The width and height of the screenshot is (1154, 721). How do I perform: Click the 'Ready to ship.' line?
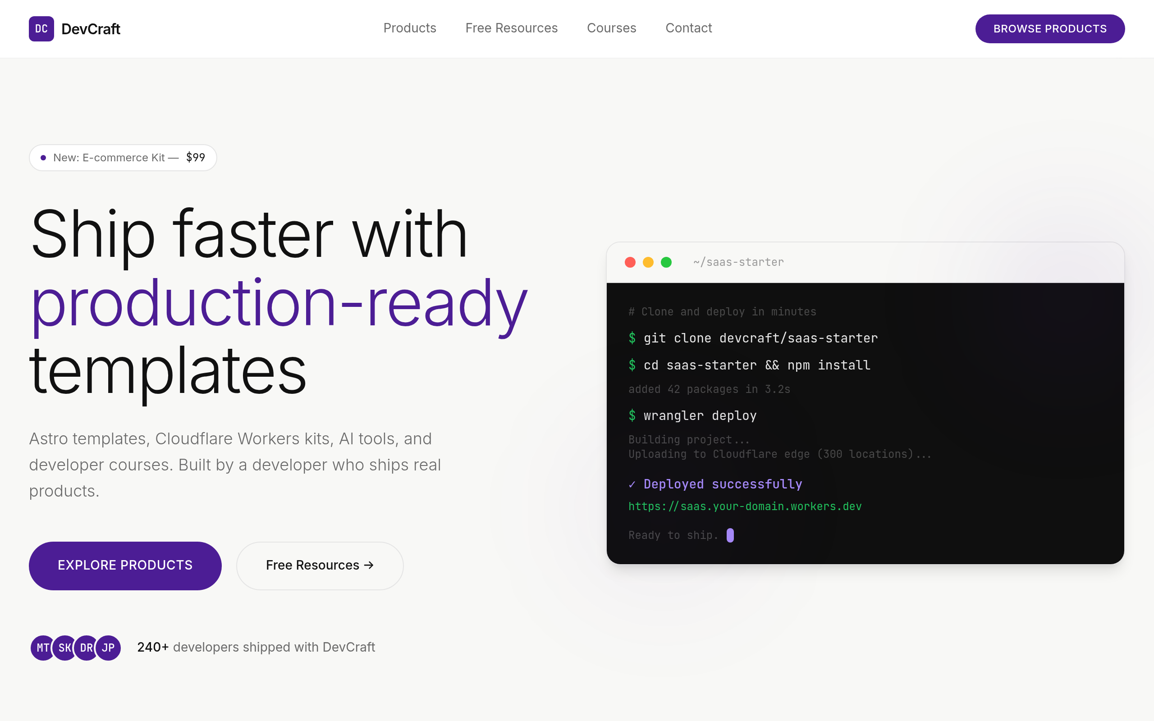click(673, 535)
